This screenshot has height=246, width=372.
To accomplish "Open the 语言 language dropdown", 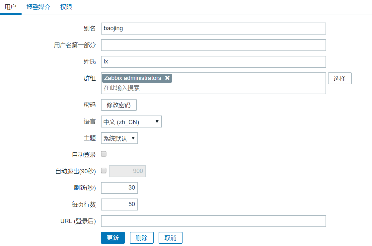I will tap(131, 122).
